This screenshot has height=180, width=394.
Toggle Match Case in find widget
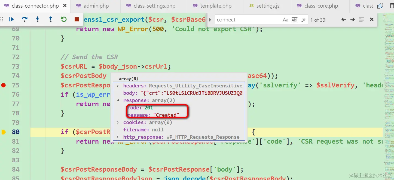(x=285, y=20)
